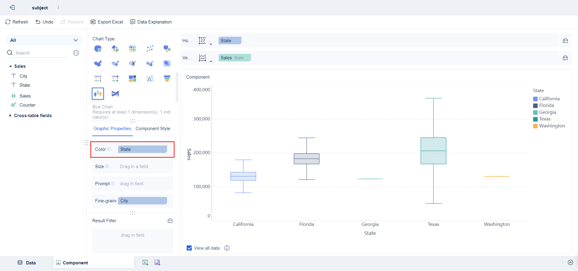This screenshot has width=578, height=271.
Task: Switch to the Component Style tab
Action: pos(153,129)
